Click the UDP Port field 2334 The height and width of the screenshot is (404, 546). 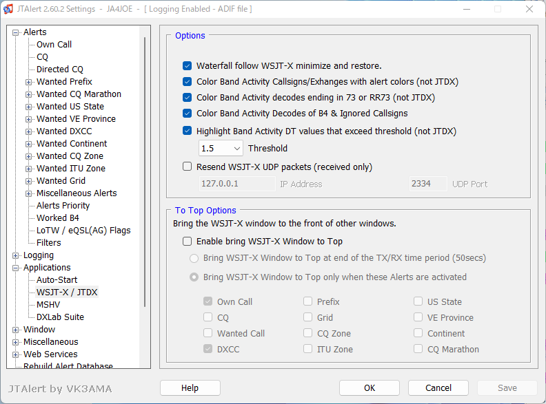(x=428, y=184)
